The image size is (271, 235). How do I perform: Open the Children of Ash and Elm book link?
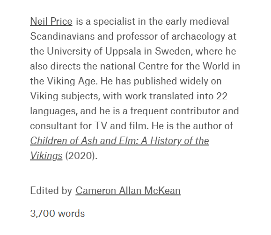click(x=119, y=141)
